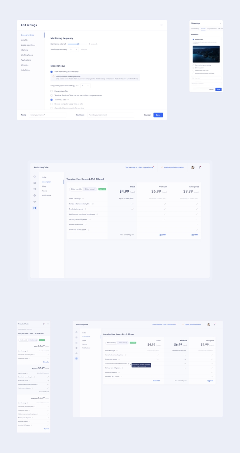Check Terminal Services/Citrix do not track option
The height and width of the screenshot is (453, 240).
pyautogui.click(x=52, y=95)
